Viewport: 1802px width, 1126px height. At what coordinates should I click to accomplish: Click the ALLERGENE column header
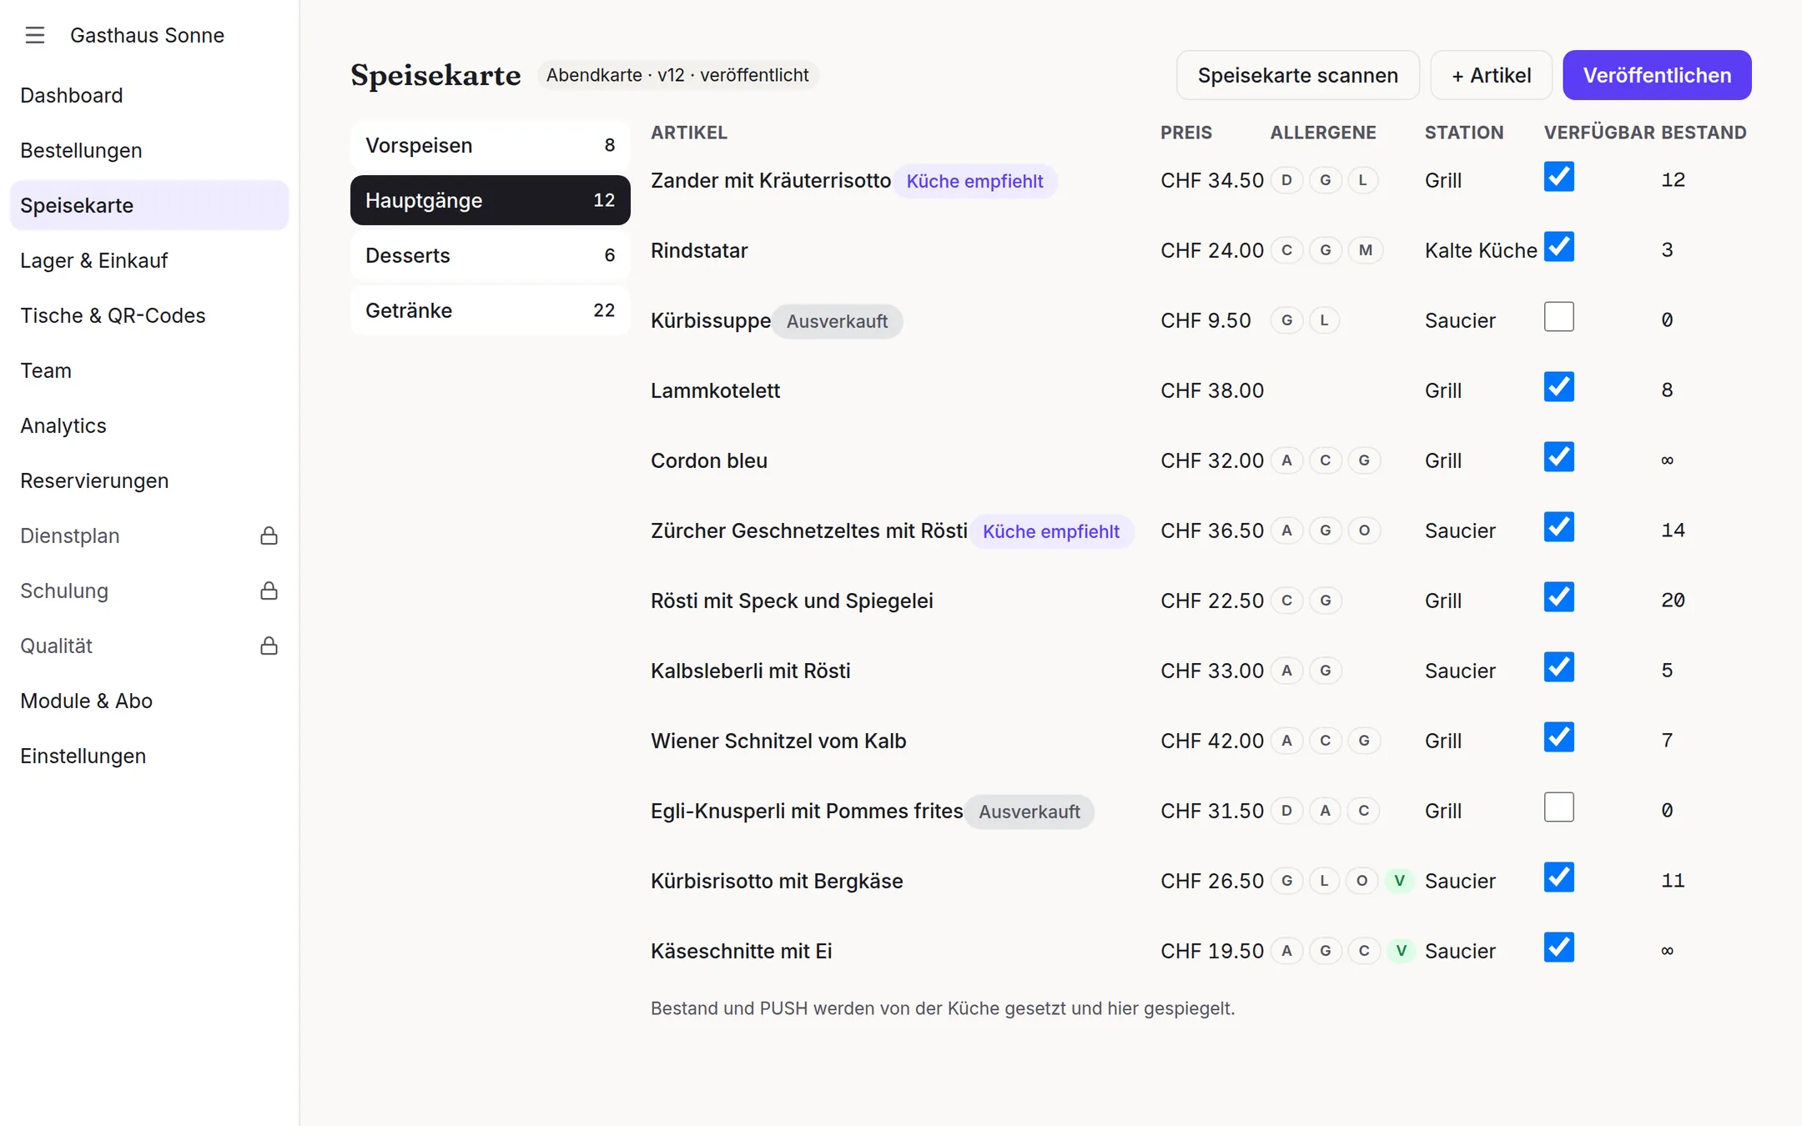[x=1323, y=133]
